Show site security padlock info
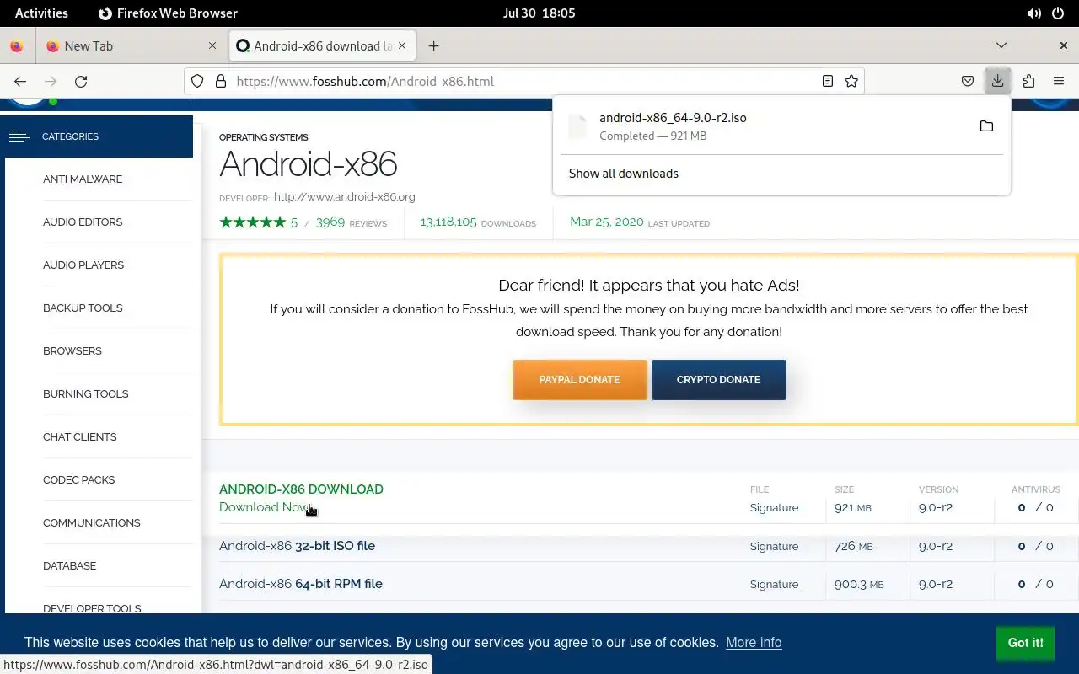The image size is (1079, 674). pyautogui.click(x=221, y=81)
